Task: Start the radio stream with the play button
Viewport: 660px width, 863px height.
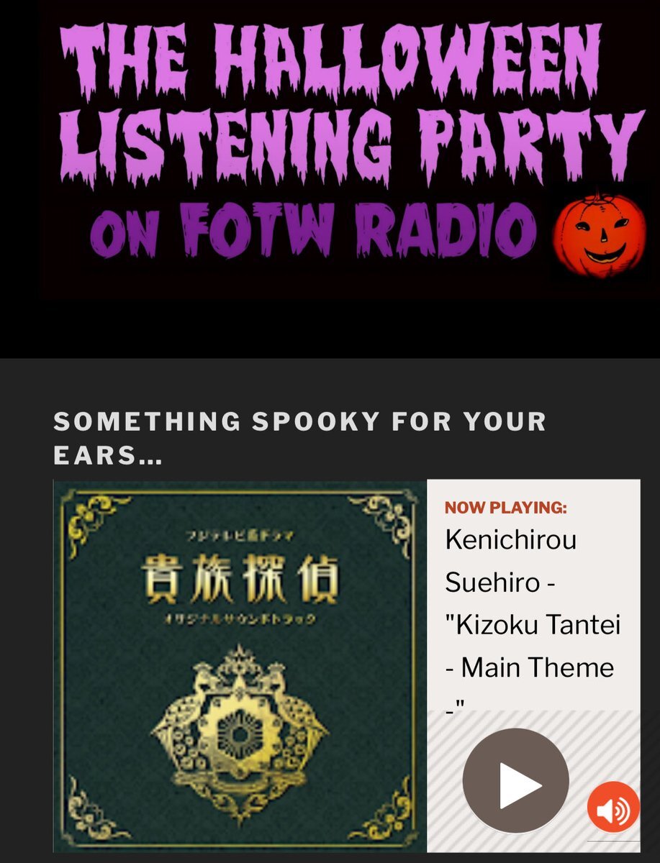Action: point(515,780)
